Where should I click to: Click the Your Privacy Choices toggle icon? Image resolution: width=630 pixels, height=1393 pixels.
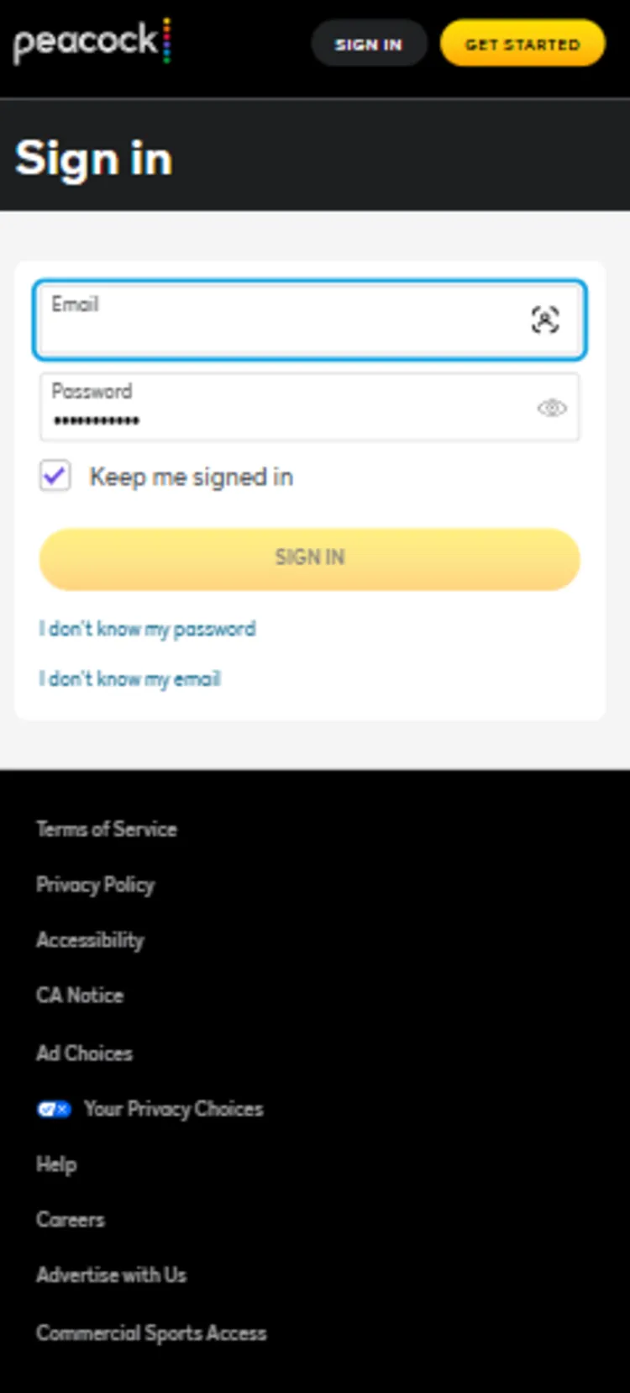pyautogui.click(x=54, y=1109)
